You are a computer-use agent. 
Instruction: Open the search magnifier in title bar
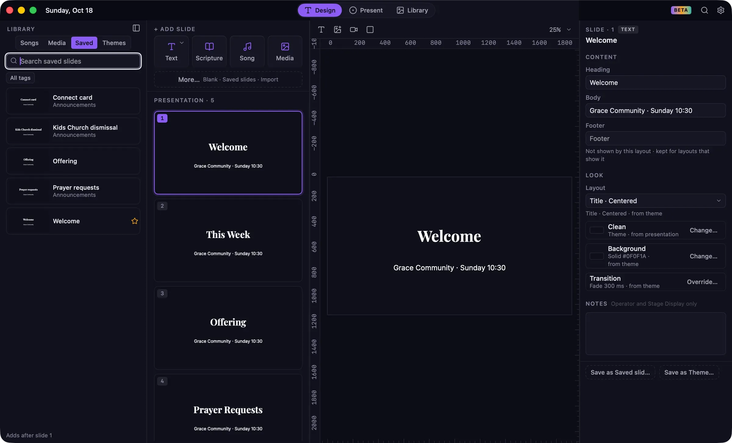click(x=704, y=10)
